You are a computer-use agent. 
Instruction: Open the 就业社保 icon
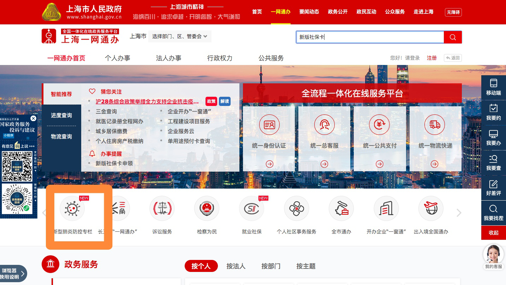251,208
